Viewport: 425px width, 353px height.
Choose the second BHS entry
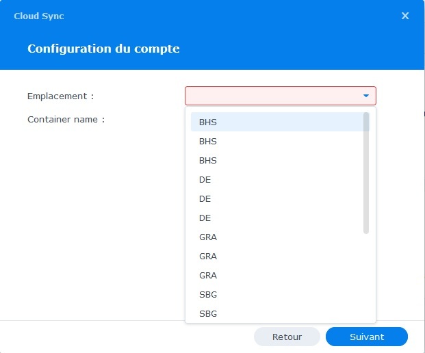pyautogui.click(x=208, y=142)
